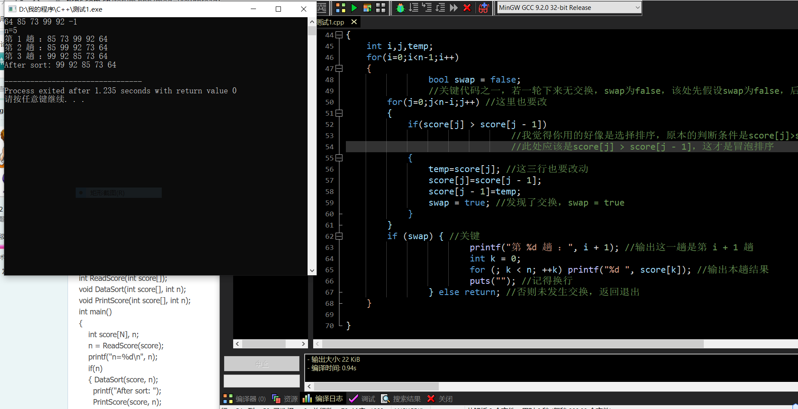798x409 pixels.
Task: Click the Rebuild All gray squares icon
Action: 381,8
